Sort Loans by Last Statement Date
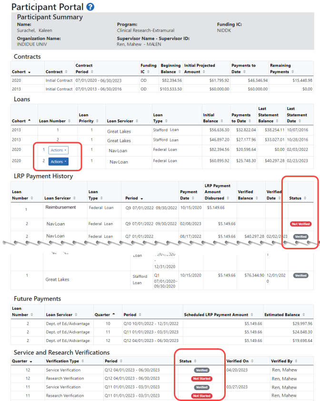The image size is (320, 401). click(297, 115)
